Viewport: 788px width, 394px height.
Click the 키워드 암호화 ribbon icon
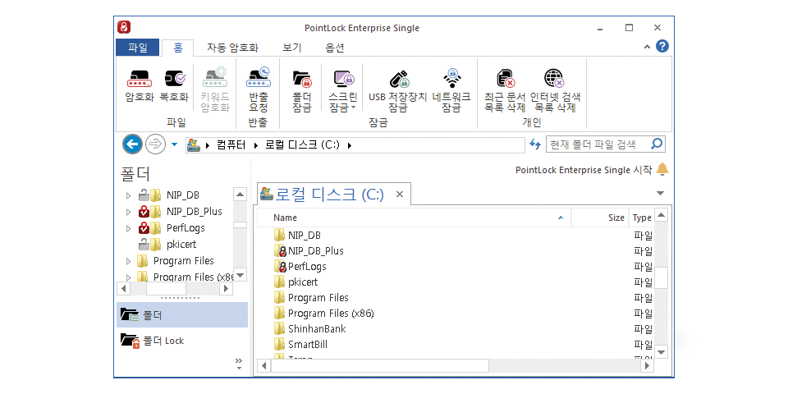pos(215,79)
